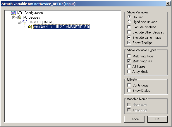
Task: Click the I/O - Configuration tree icon
Action: click(x=13, y=13)
